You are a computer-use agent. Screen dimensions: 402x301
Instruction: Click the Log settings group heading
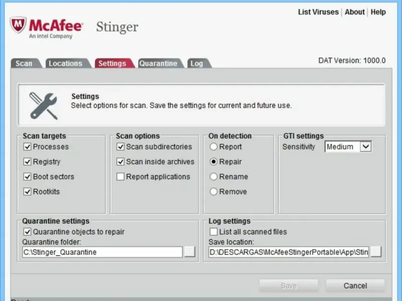pyautogui.click(x=229, y=221)
